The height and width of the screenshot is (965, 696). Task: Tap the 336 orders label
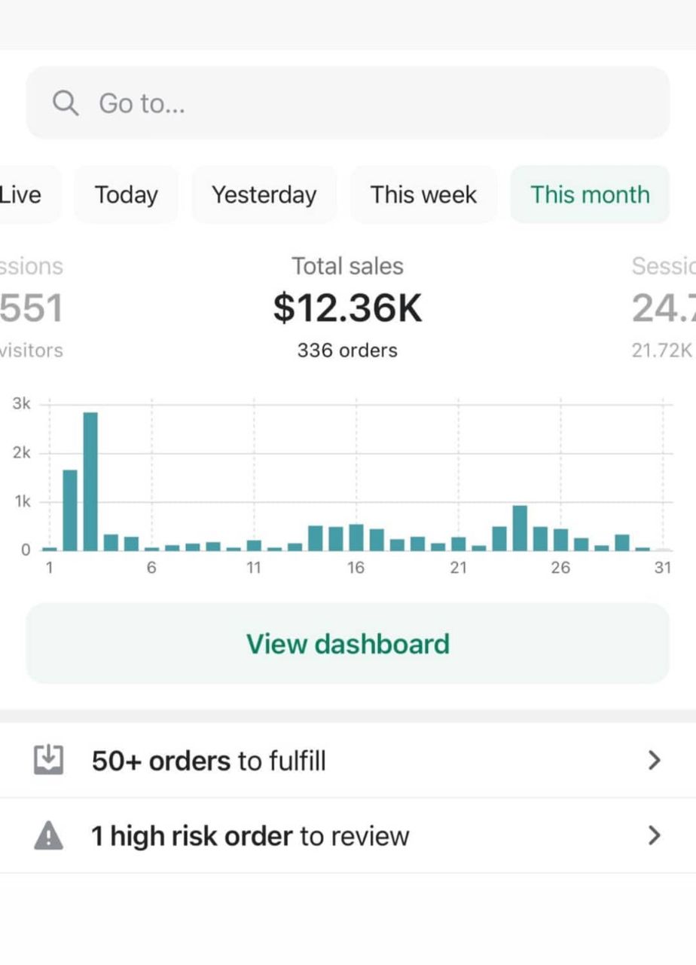coord(347,351)
